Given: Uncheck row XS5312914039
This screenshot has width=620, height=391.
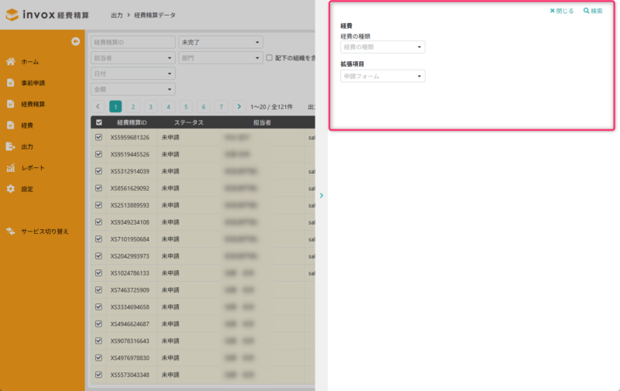Looking at the screenshot, I should (98, 171).
